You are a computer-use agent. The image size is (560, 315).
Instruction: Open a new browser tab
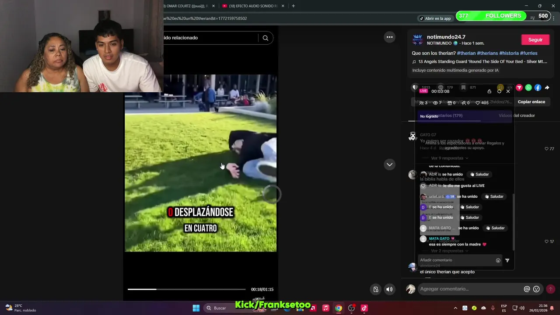[x=293, y=6]
